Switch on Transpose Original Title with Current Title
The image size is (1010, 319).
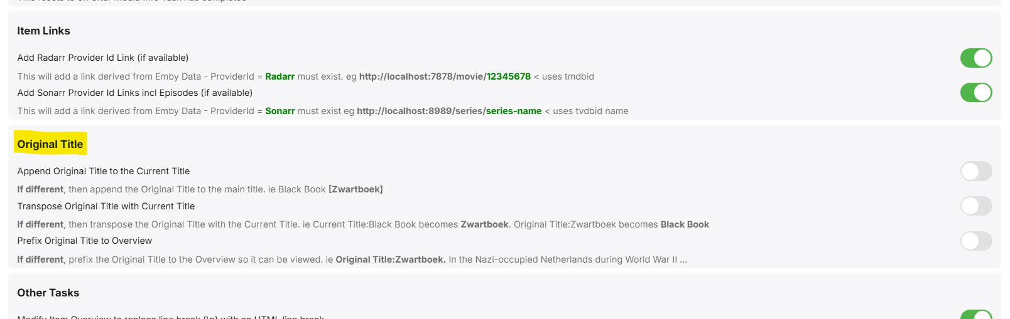975,206
